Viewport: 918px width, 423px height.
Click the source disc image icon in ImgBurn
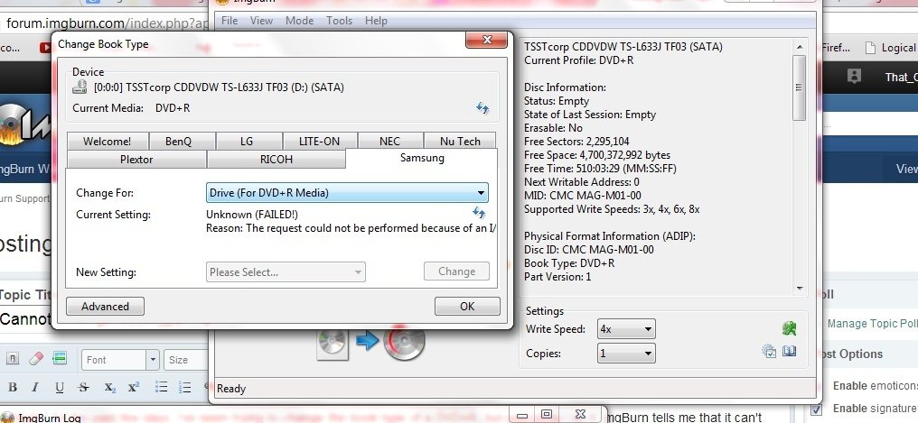click(332, 343)
